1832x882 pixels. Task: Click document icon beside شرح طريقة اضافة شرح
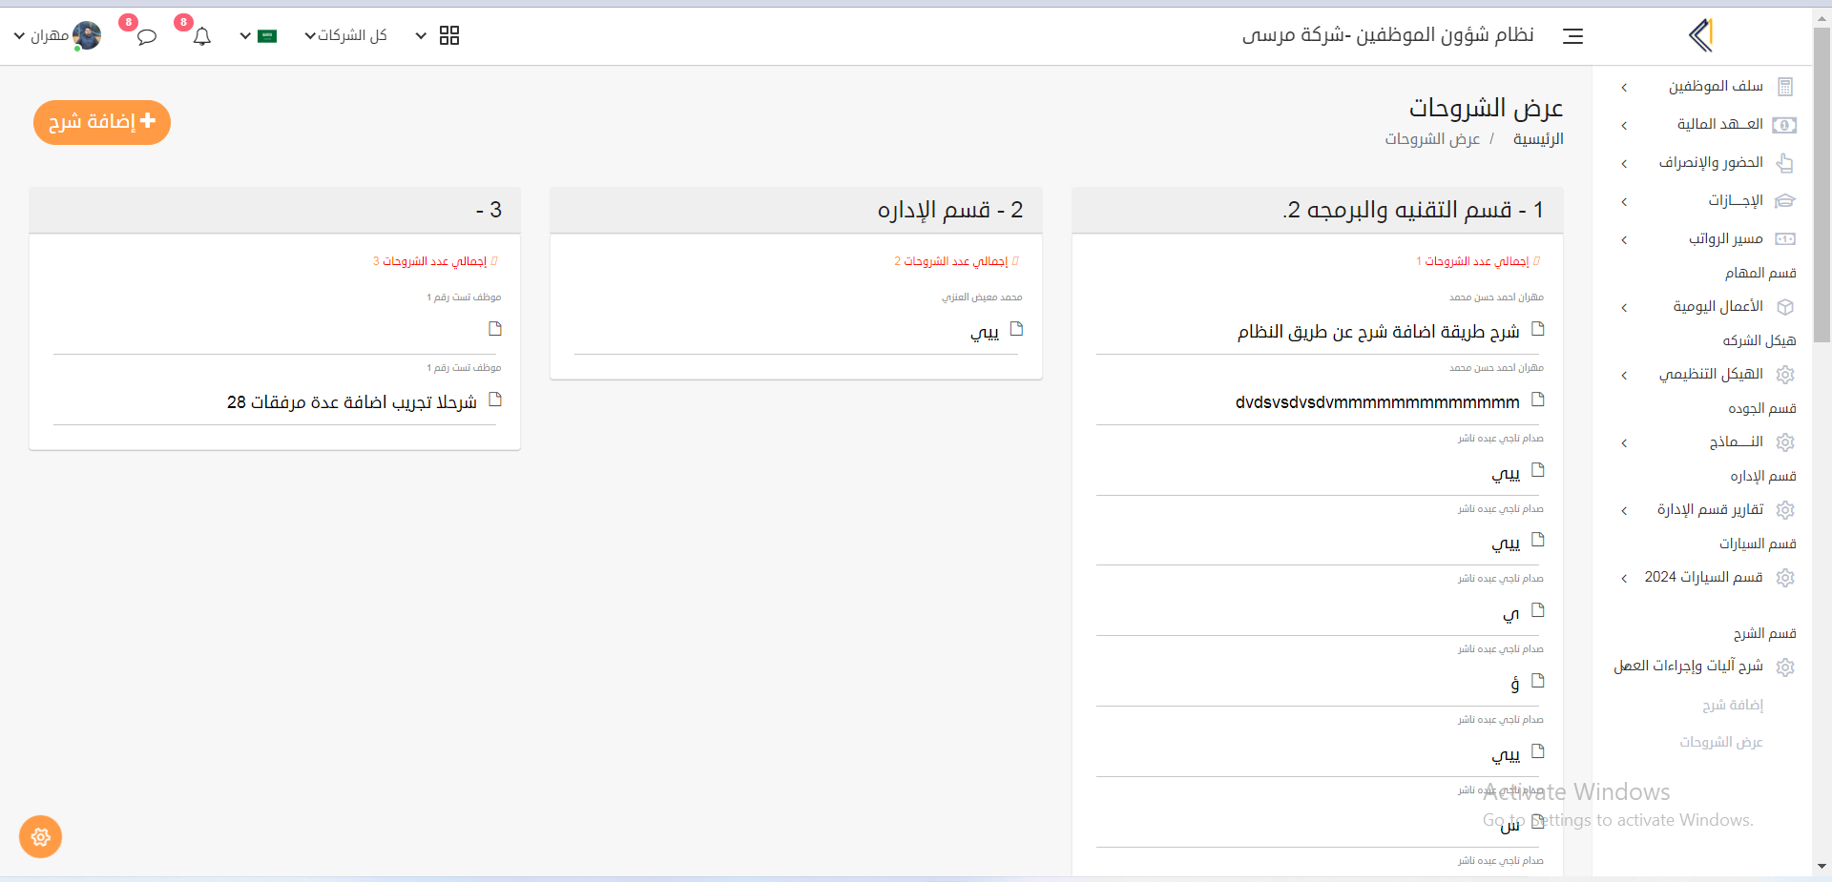click(1537, 329)
